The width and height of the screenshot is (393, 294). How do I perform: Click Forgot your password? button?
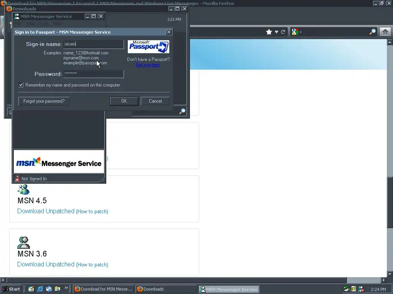[x=44, y=101]
